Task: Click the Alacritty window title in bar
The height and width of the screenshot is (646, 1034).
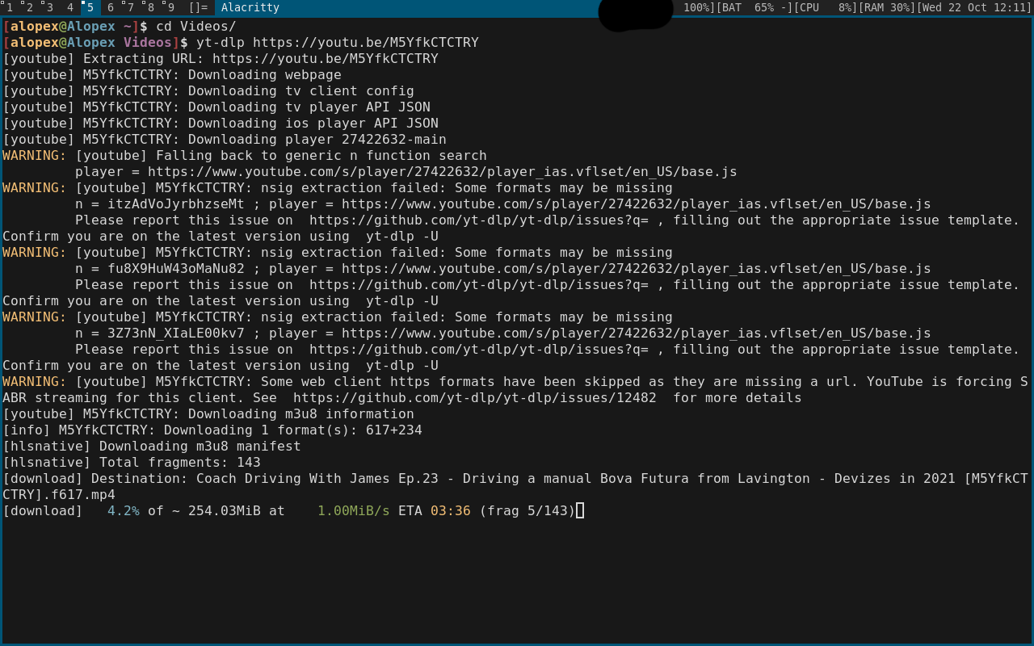Action: [x=250, y=7]
